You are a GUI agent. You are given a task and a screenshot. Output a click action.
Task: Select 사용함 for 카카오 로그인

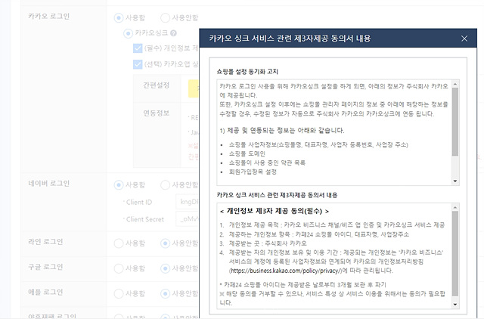click(x=119, y=18)
